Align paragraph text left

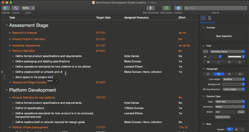[x=208, y=74]
